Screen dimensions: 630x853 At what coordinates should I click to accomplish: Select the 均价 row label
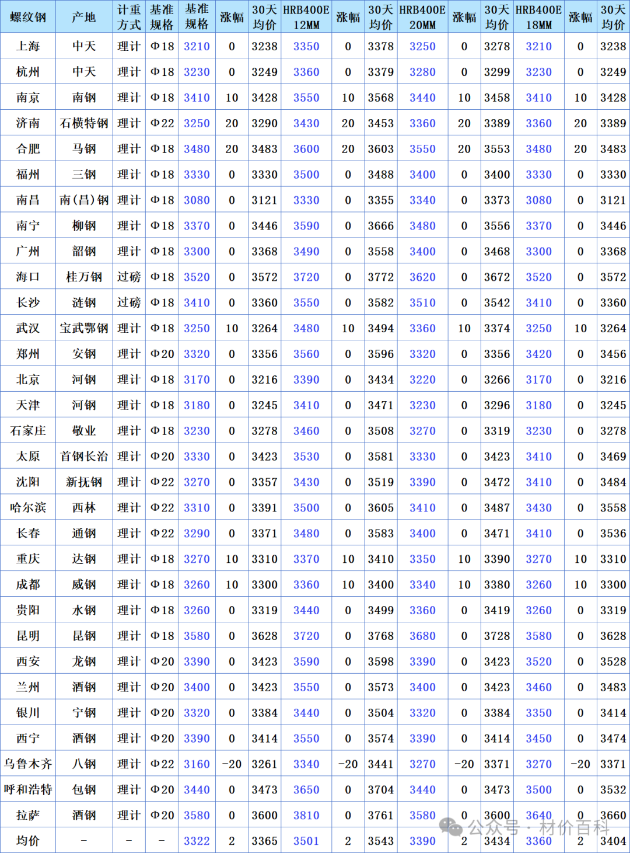click(x=28, y=841)
